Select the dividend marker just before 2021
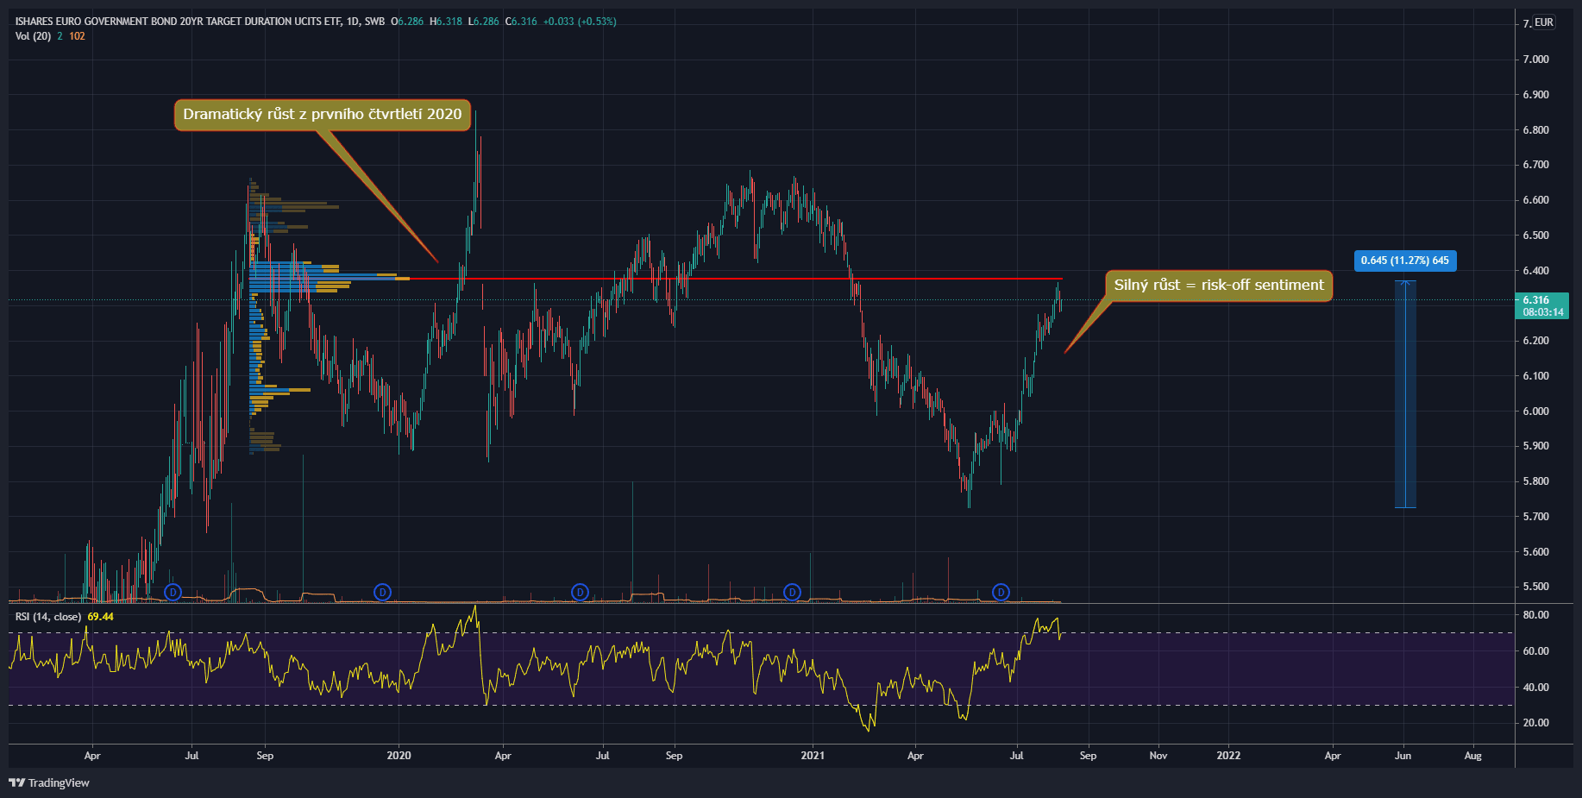Image resolution: width=1582 pixels, height=798 pixels. tap(792, 592)
